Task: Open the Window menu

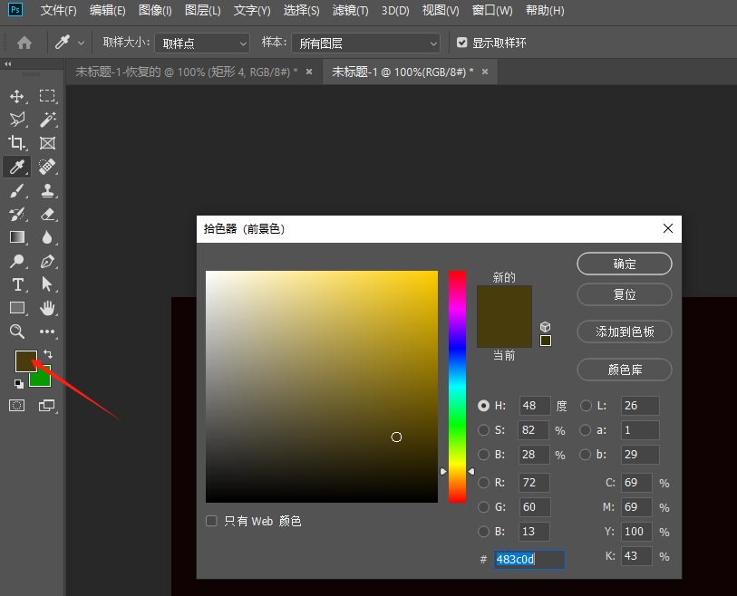Action: [x=492, y=10]
